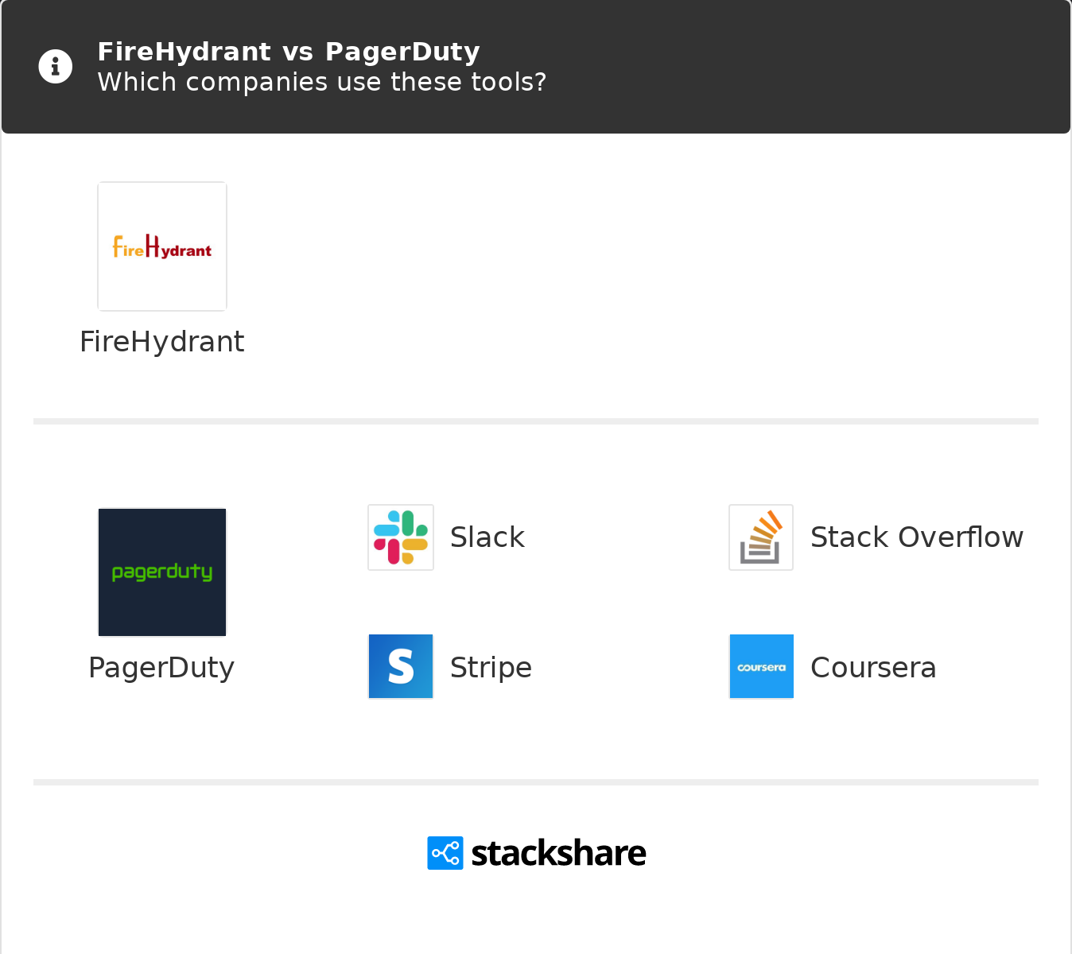Open the PagerDuty text label
This screenshot has height=954, width=1072.
pyautogui.click(x=161, y=668)
